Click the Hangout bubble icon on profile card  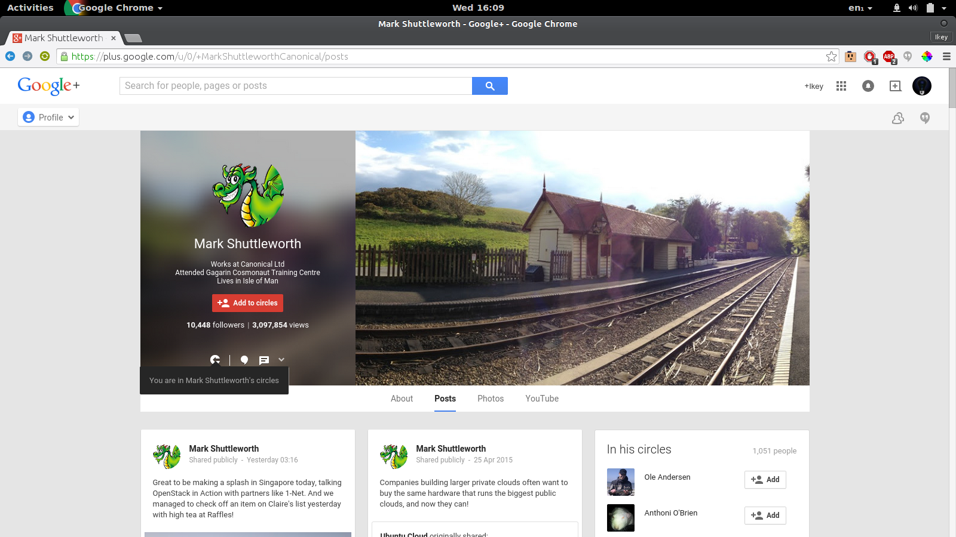pos(244,360)
